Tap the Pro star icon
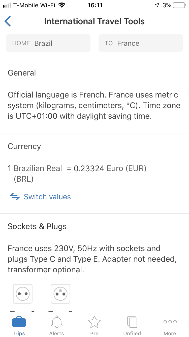This screenshot has width=189, height=337. (94, 322)
